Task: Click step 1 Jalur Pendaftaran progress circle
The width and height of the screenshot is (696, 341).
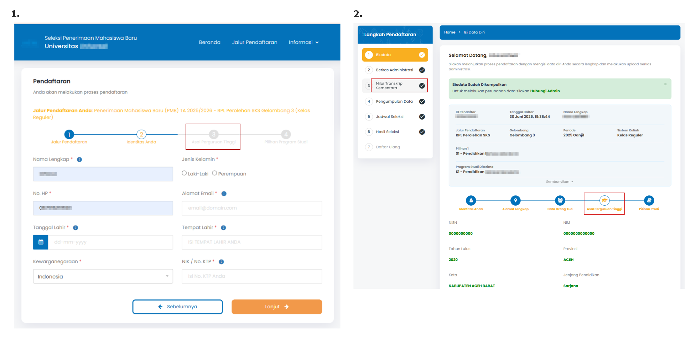Action: pyautogui.click(x=69, y=135)
